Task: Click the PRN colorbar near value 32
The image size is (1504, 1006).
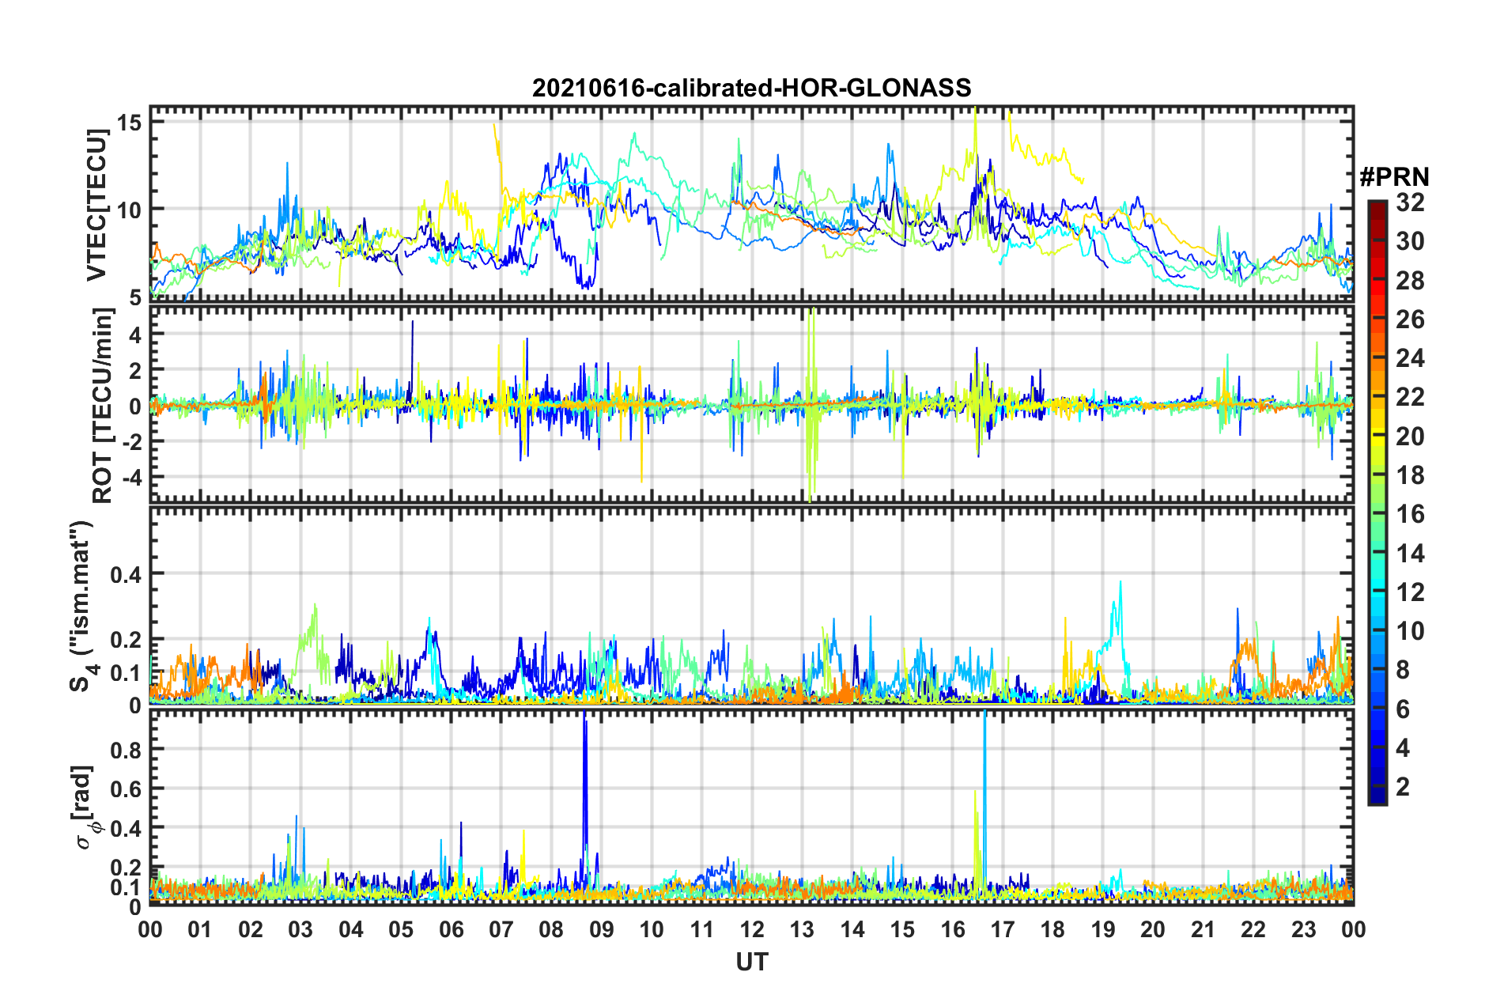Action: point(1377,203)
